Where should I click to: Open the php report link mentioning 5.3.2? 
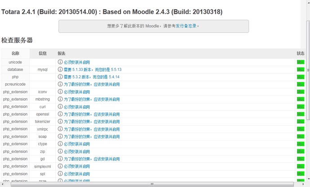[x=91, y=77]
